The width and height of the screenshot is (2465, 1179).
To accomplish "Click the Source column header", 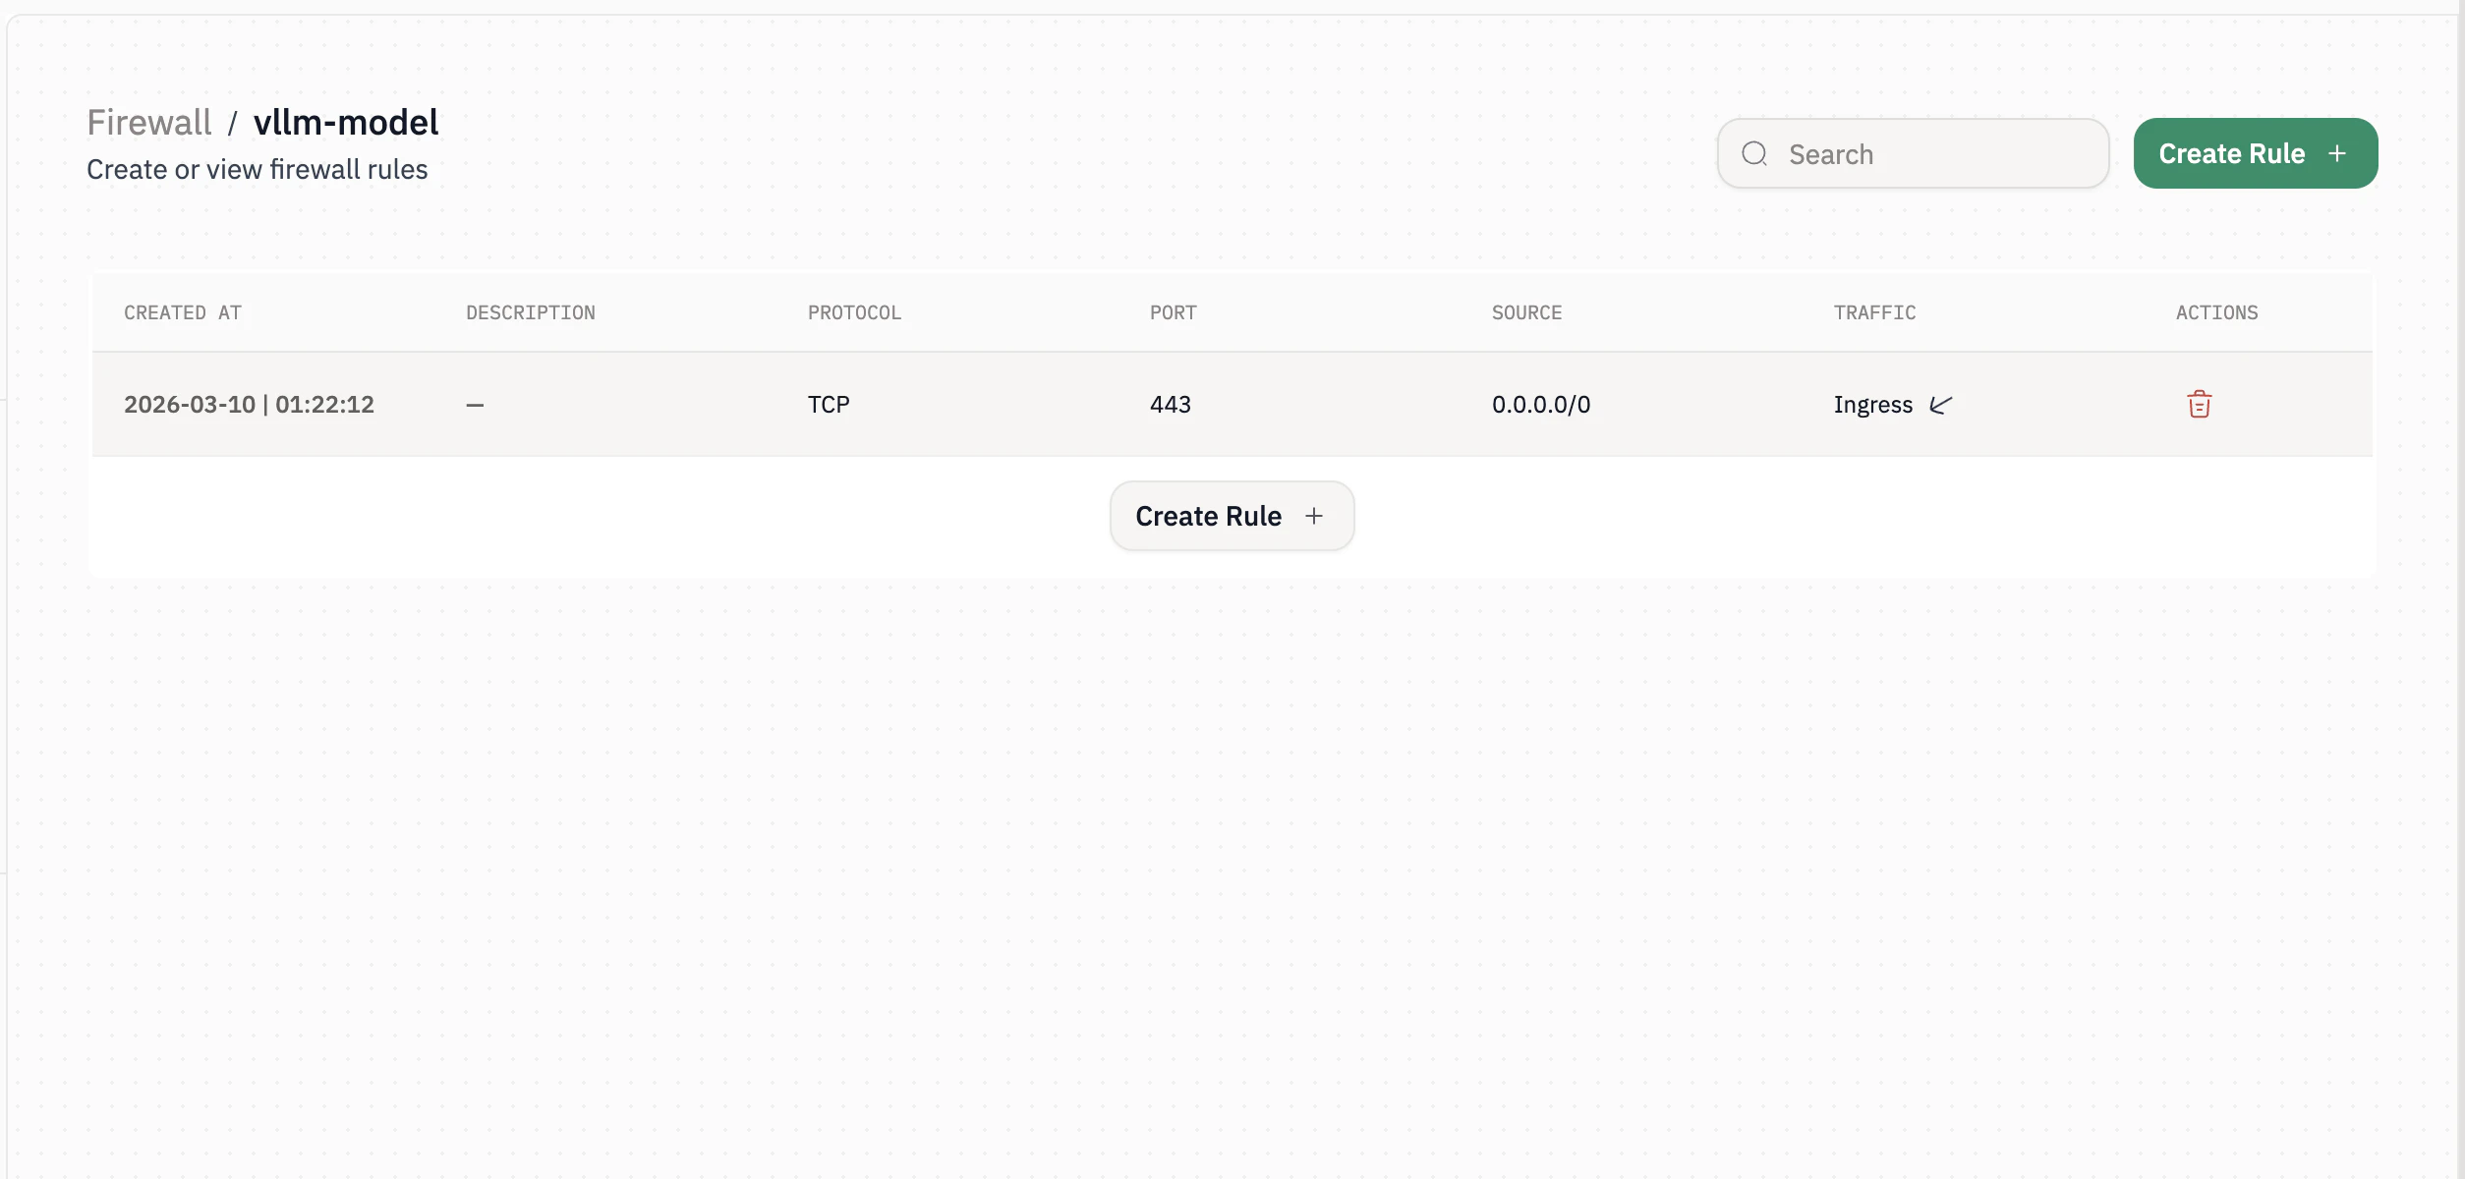I will click(x=1526, y=312).
